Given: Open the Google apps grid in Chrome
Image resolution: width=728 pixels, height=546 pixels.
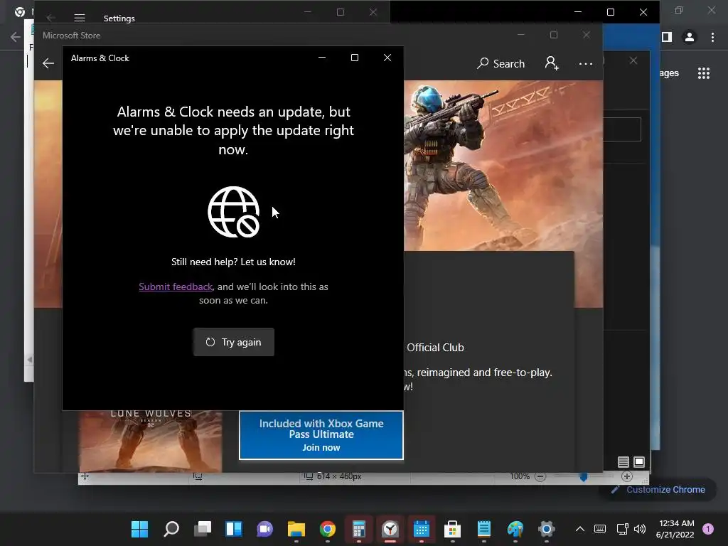Looking at the screenshot, I should click(x=703, y=73).
